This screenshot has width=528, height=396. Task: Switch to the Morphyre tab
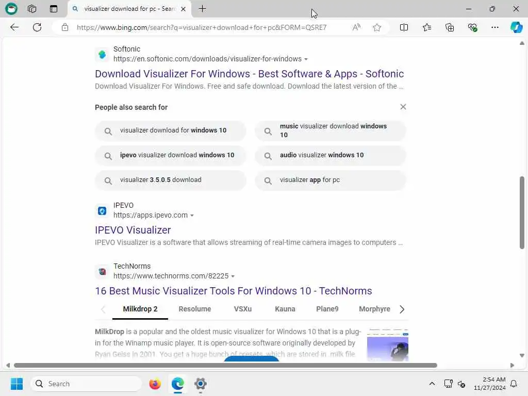374,309
